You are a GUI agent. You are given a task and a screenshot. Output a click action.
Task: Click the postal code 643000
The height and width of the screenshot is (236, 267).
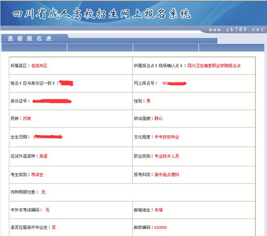(x=160, y=227)
